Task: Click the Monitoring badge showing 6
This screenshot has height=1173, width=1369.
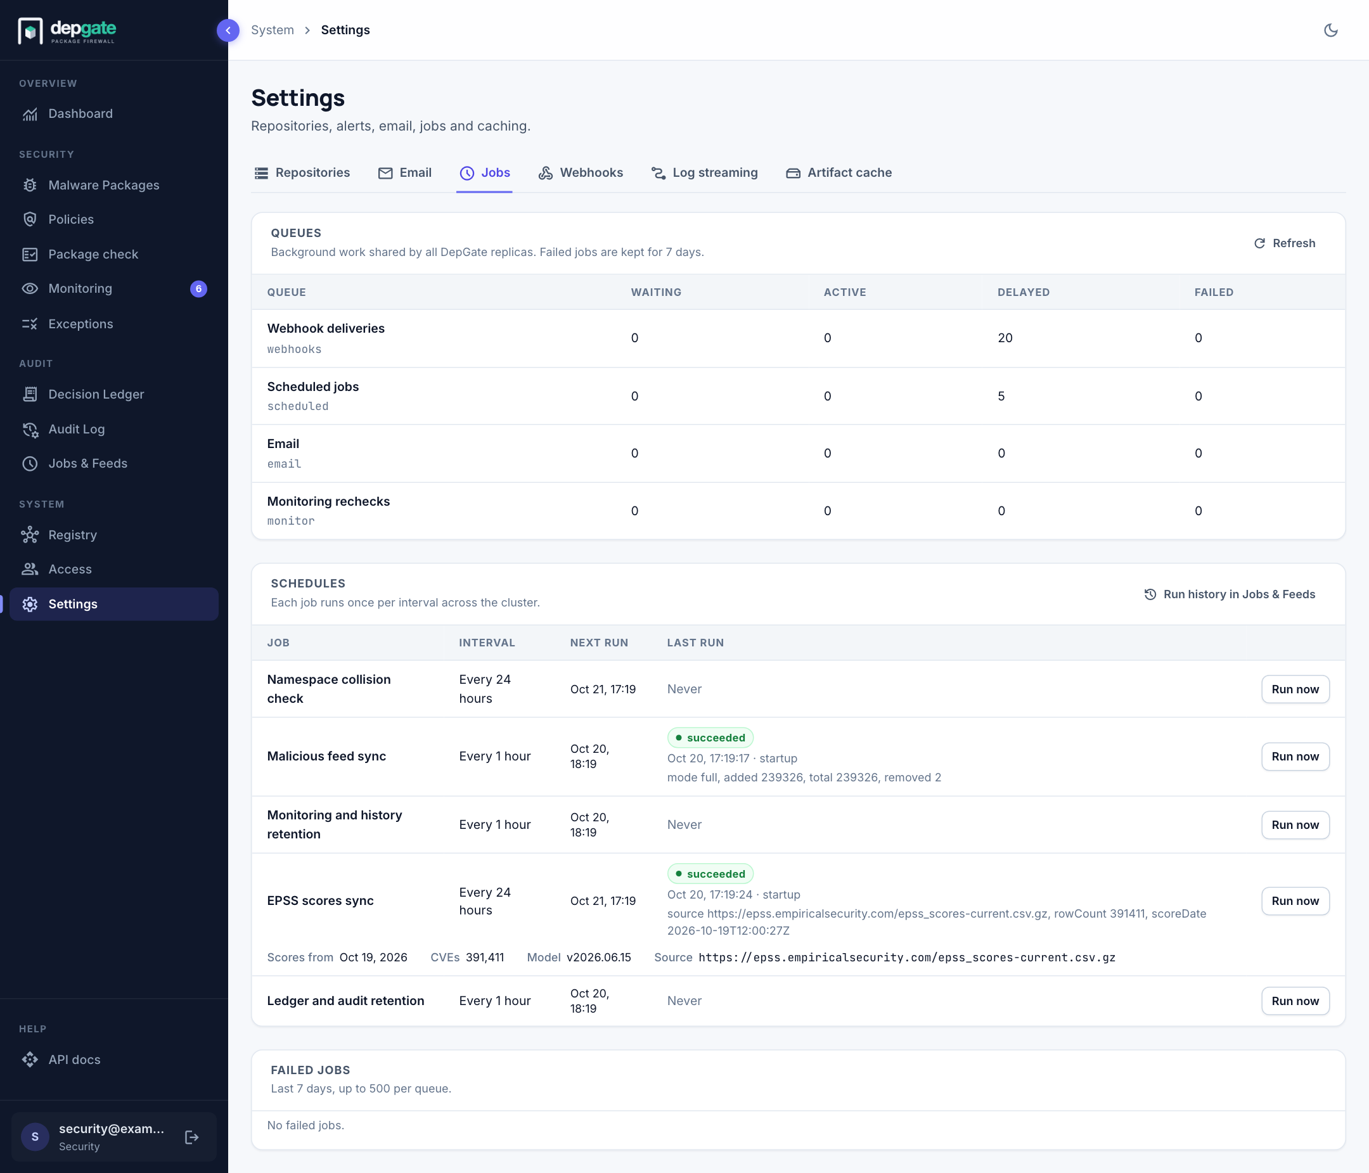Action: coord(198,288)
